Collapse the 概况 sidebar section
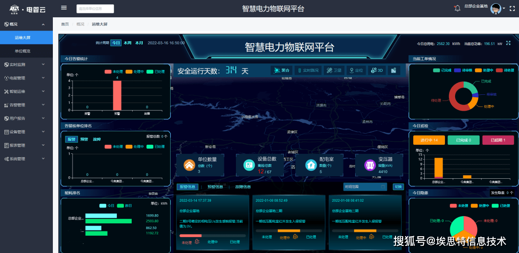 [x=43, y=24]
